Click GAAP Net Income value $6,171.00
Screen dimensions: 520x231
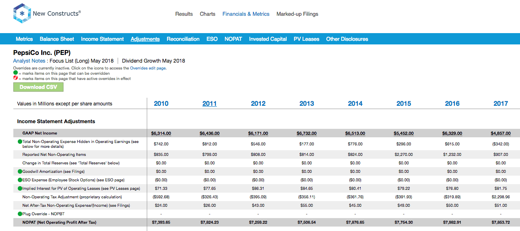(258, 133)
